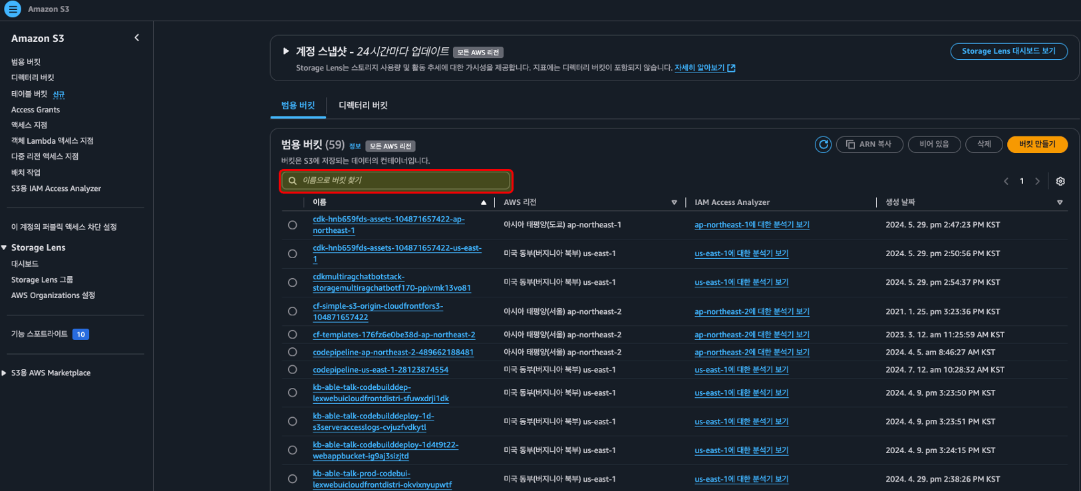The height and width of the screenshot is (491, 1081).
Task: Open S3용 IAM Access Analyzer in sidebar
Action: coord(57,188)
